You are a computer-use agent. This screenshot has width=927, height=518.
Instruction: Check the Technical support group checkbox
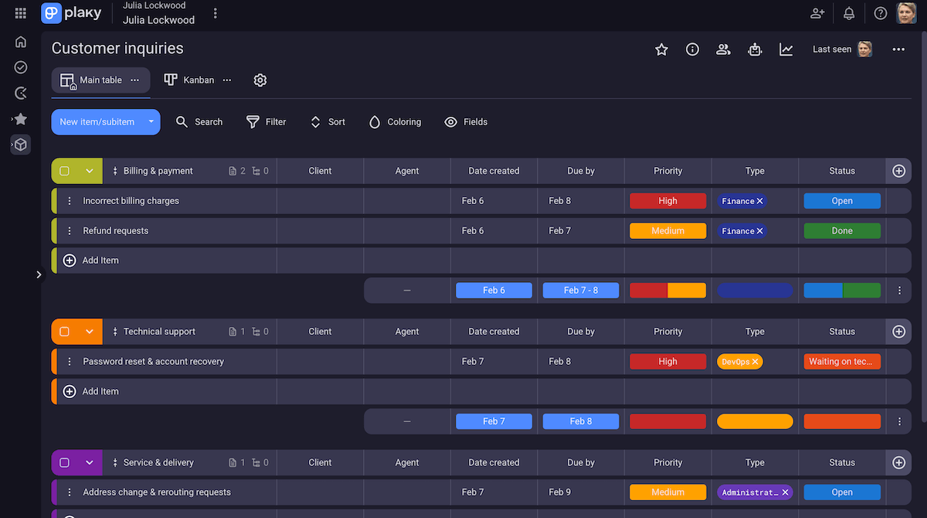point(65,331)
